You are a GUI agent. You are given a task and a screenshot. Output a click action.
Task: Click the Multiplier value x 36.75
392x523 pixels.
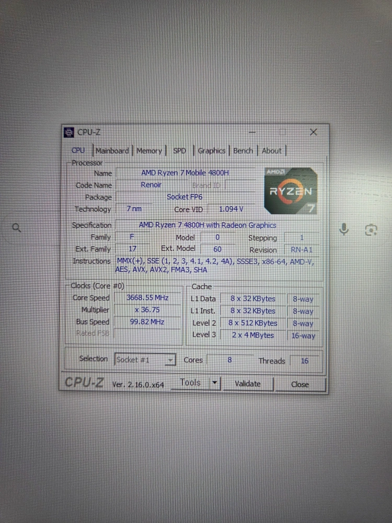tap(147, 310)
